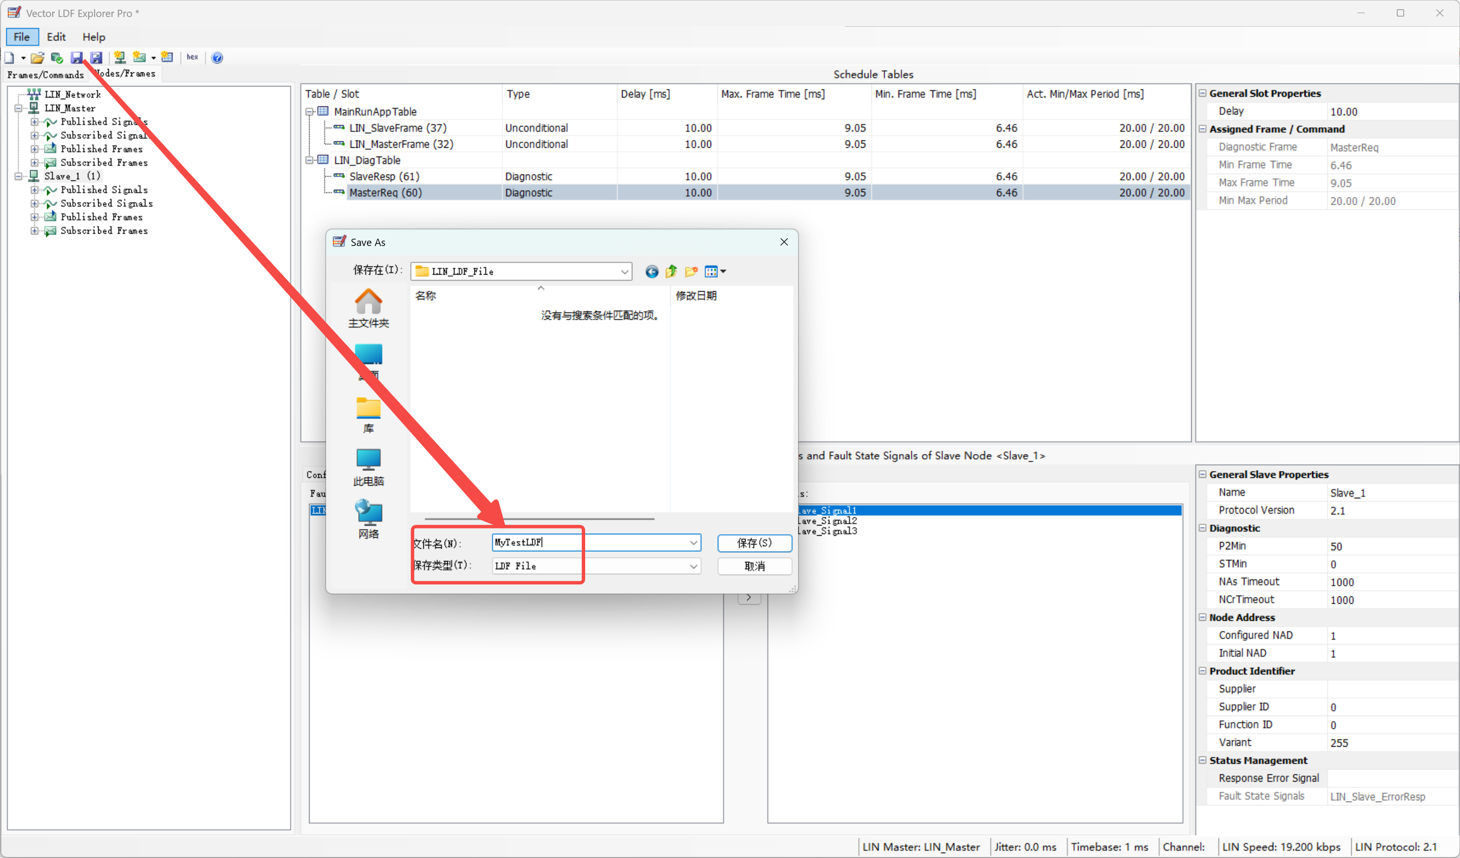This screenshot has width=1460, height=858.
Task: Click the Save As horizontal scrollbar
Action: click(539, 519)
